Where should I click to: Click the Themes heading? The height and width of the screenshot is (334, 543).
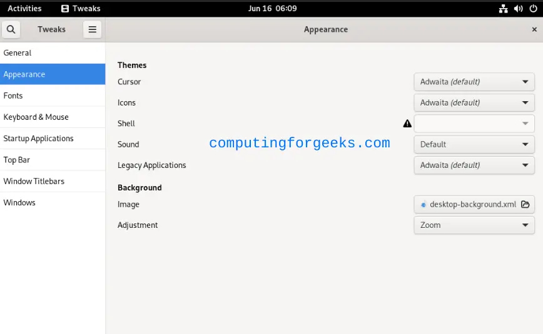[132, 65]
